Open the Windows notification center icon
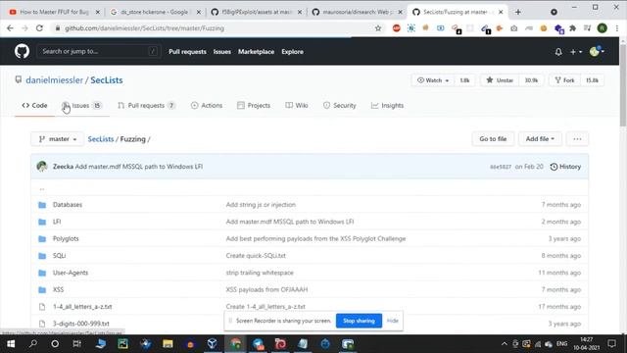The height and width of the screenshot is (353, 627). (611, 344)
